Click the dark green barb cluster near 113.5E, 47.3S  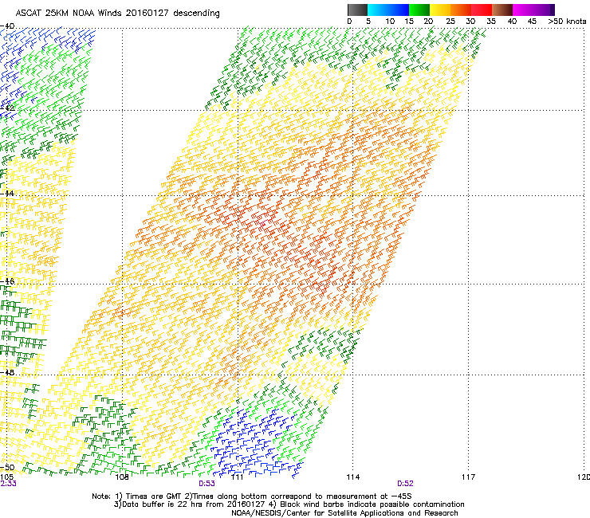[324, 344]
